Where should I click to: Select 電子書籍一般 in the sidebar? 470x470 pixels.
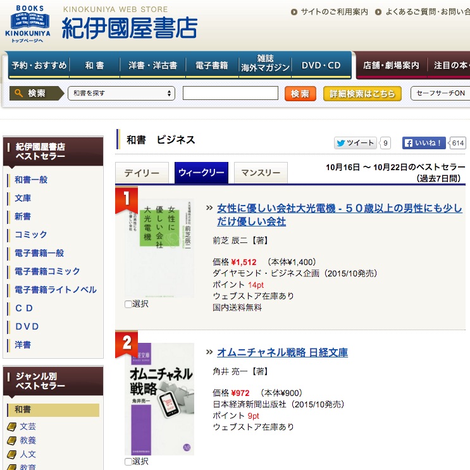point(39,253)
